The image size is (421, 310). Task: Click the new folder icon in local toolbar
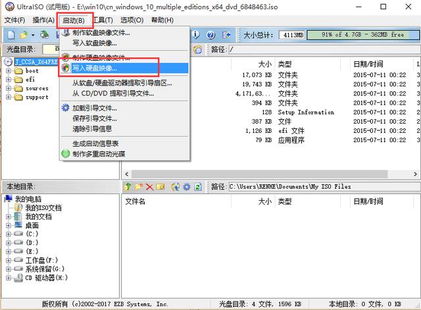click(x=139, y=186)
